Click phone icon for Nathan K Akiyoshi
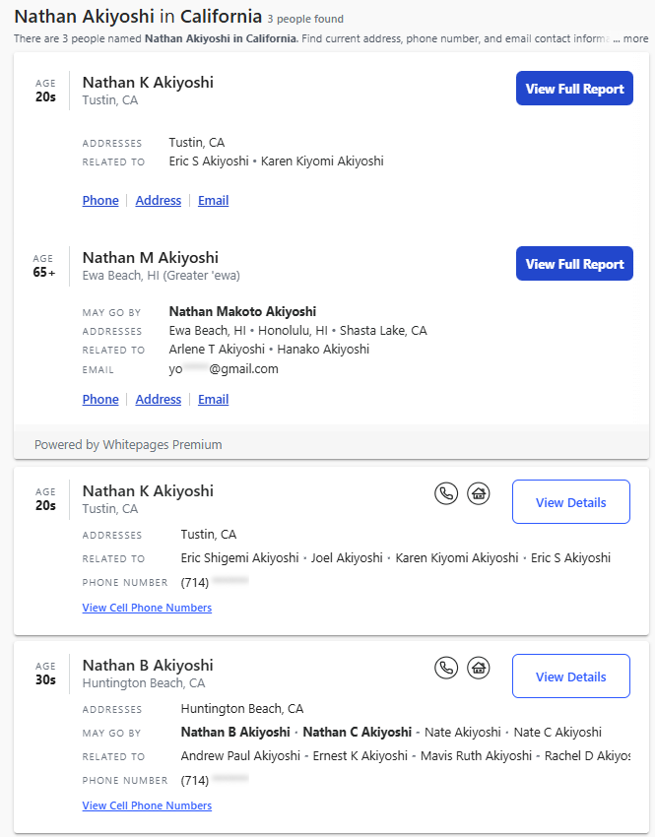This screenshot has height=837, width=655. (446, 493)
